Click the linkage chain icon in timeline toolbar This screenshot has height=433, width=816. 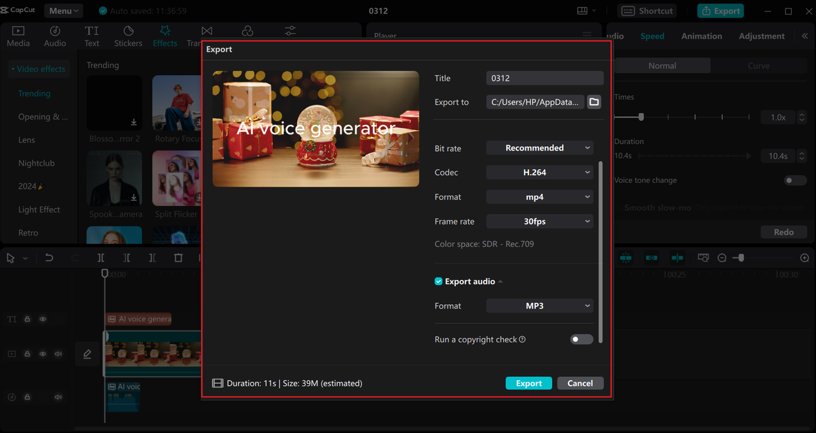[652, 258]
